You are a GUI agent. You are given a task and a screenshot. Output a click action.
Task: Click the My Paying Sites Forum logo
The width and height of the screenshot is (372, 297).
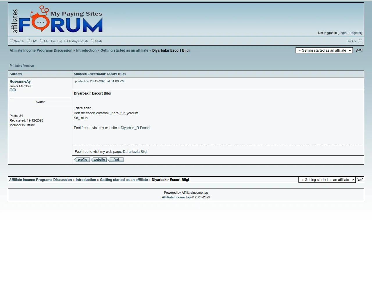coord(57,19)
